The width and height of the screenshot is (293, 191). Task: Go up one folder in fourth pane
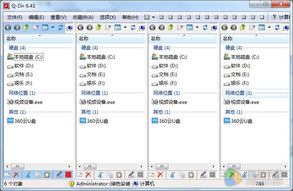point(242,27)
